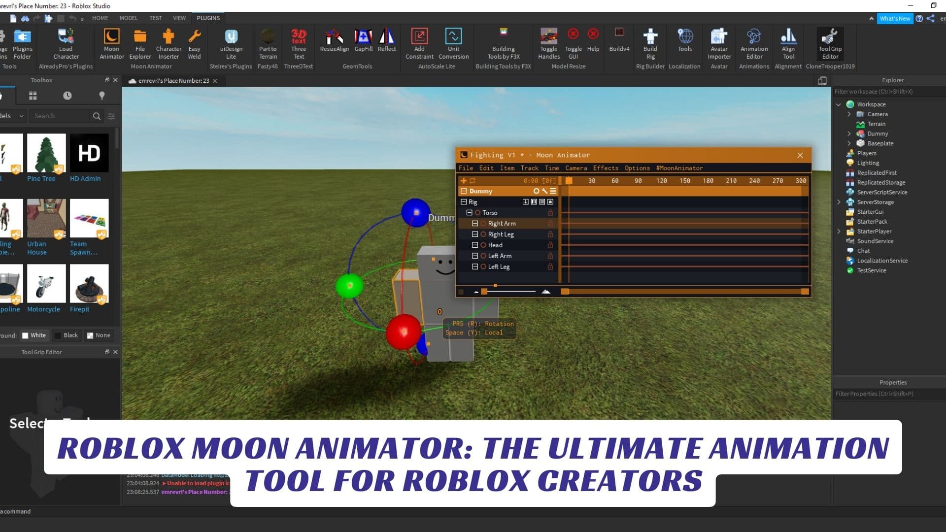Open the Tool Grip Editor plugin
The width and height of the screenshot is (946, 532).
pos(830,43)
